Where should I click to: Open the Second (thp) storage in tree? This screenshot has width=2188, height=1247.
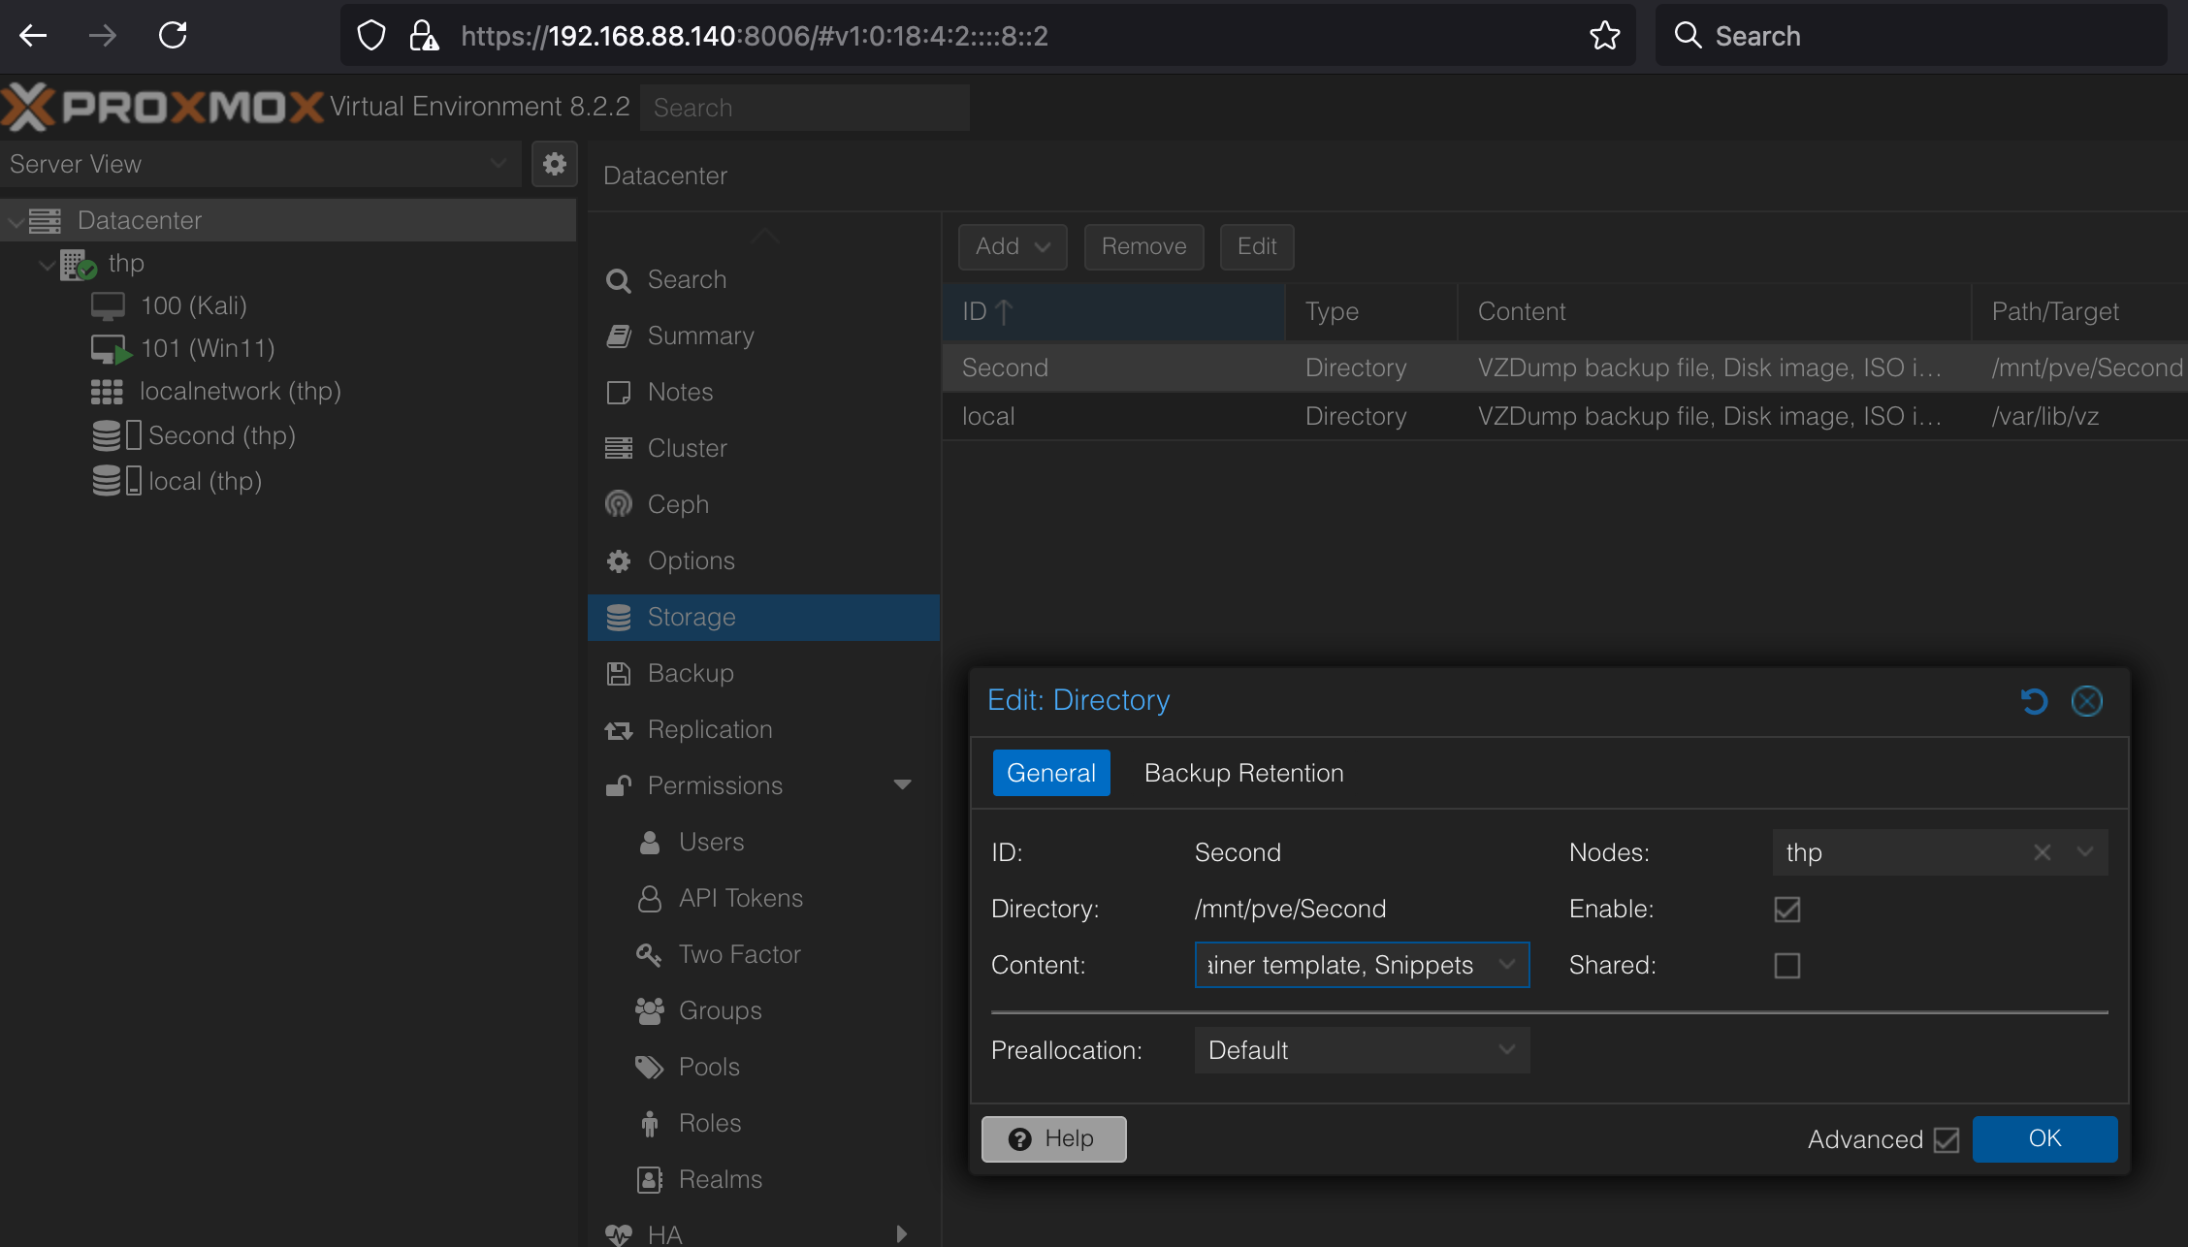[x=221, y=435]
